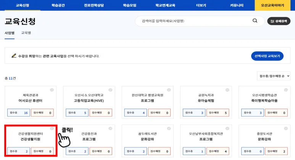Screen dimensions: 295x160
Task: Click the search magnifier icon
Action: pyautogui.click(x=255, y=21)
